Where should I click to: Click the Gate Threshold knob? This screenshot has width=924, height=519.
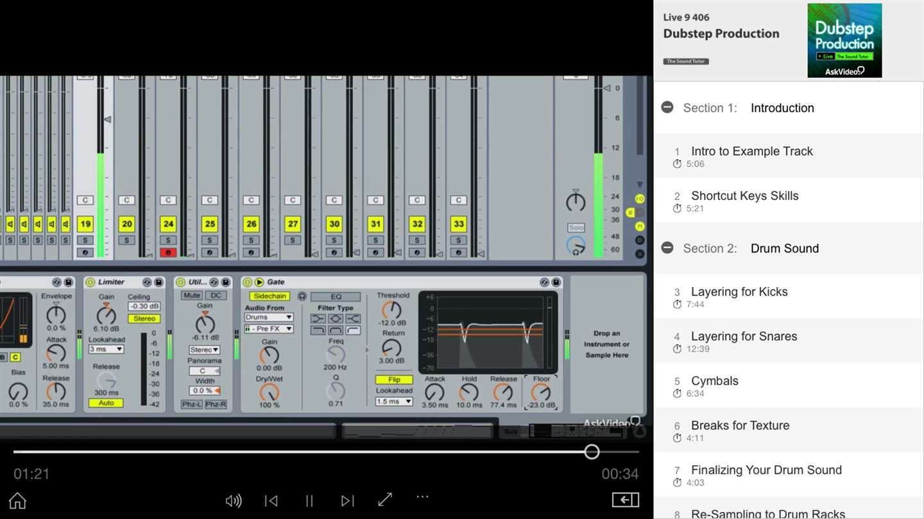tap(391, 311)
